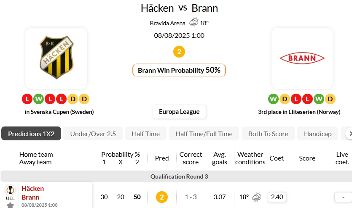
Task: Click the 2.40 coefficient button
Action: (277, 197)
